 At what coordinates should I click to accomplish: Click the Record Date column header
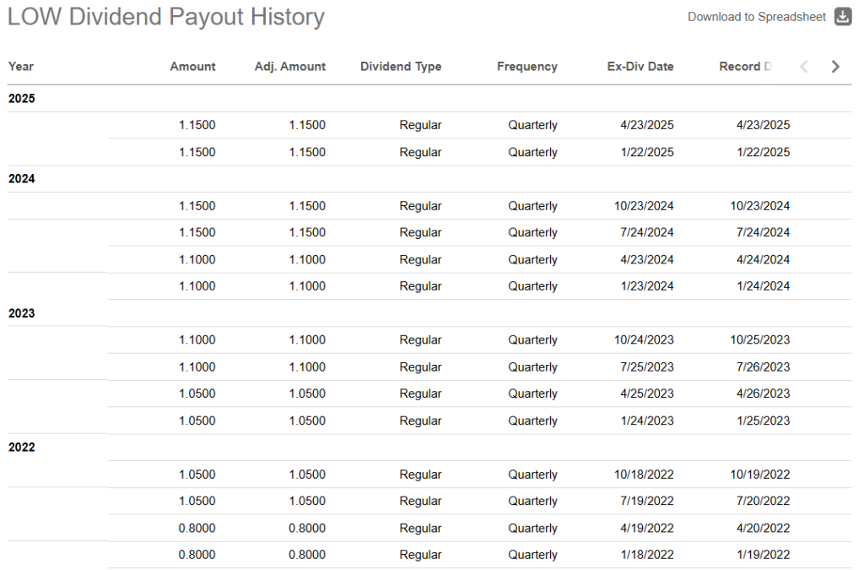tap(745, 67)
